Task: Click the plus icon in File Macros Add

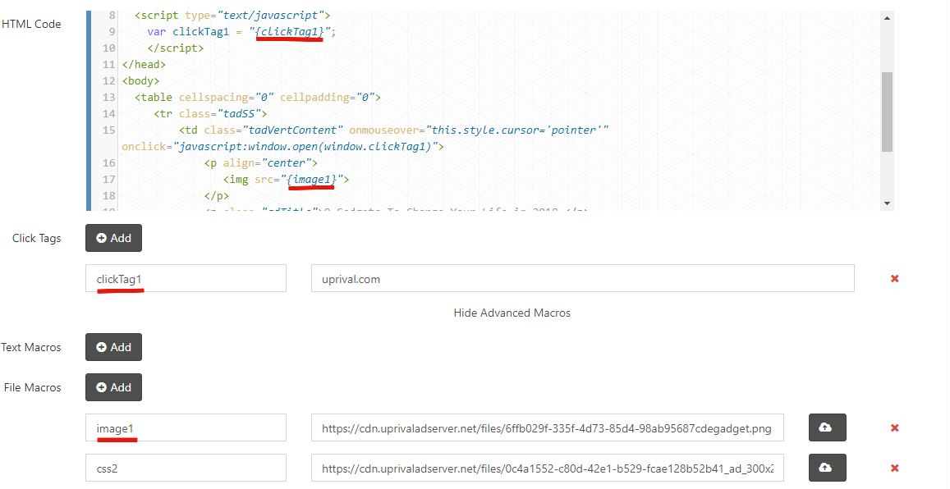Action: 102,387
